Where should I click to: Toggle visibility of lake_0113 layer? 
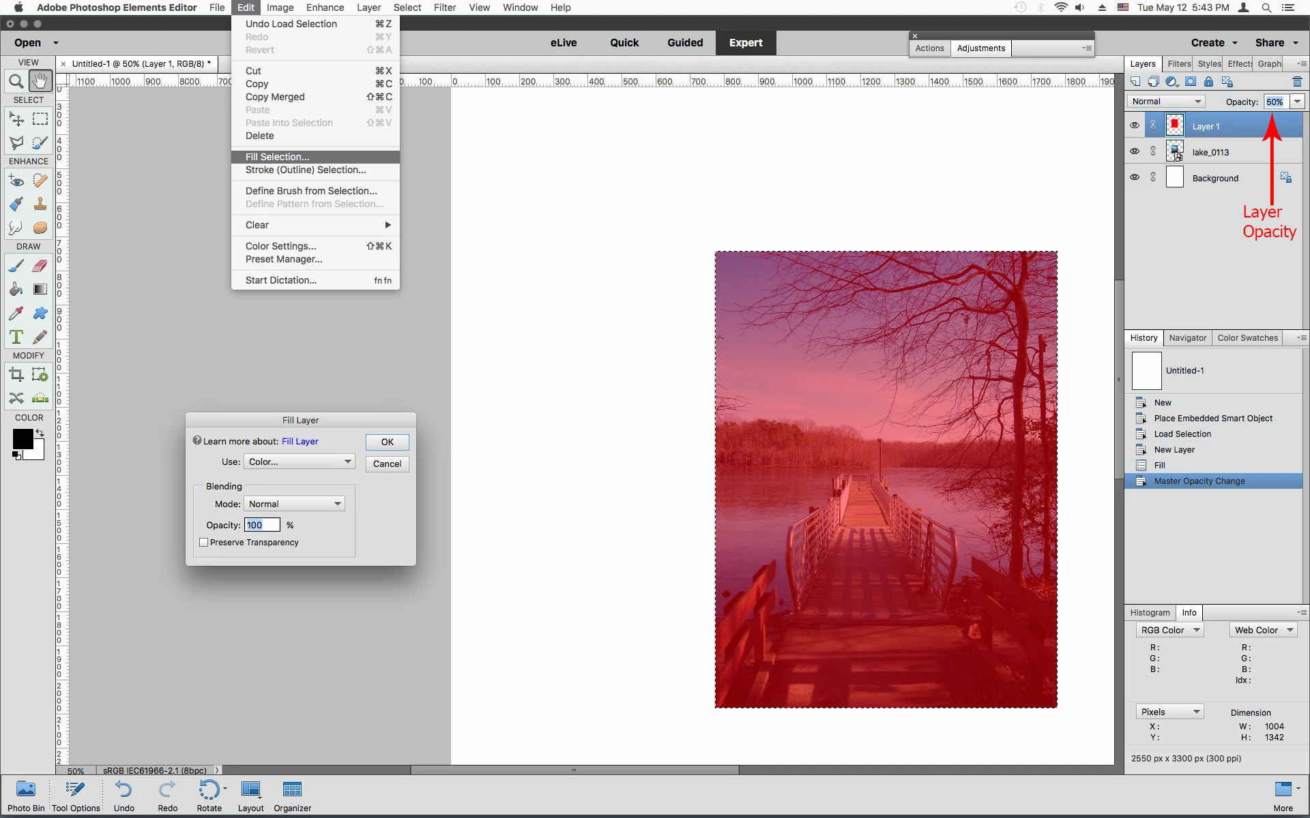pos(1135,151)
